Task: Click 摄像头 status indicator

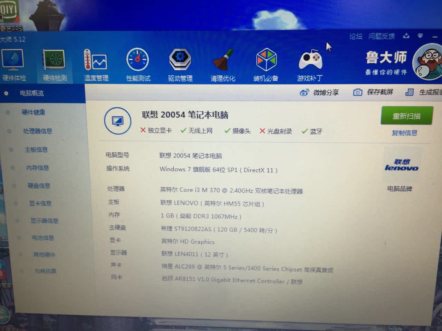Action: (x=238, y=131)
